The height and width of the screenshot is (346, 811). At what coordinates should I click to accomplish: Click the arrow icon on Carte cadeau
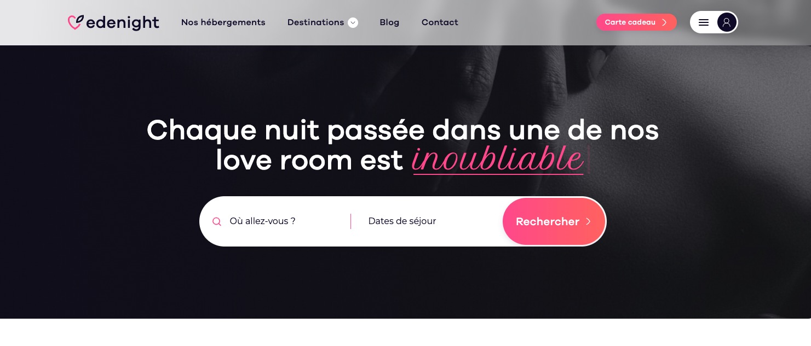point(664,22)
